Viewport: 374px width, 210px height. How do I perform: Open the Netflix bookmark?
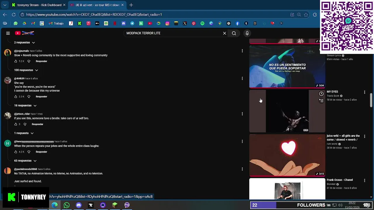[x=115, y=23]
